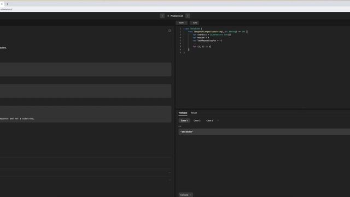Select the Case 3 tab
Viewport: 350px width, 197px height.
(x=209, y=120)
